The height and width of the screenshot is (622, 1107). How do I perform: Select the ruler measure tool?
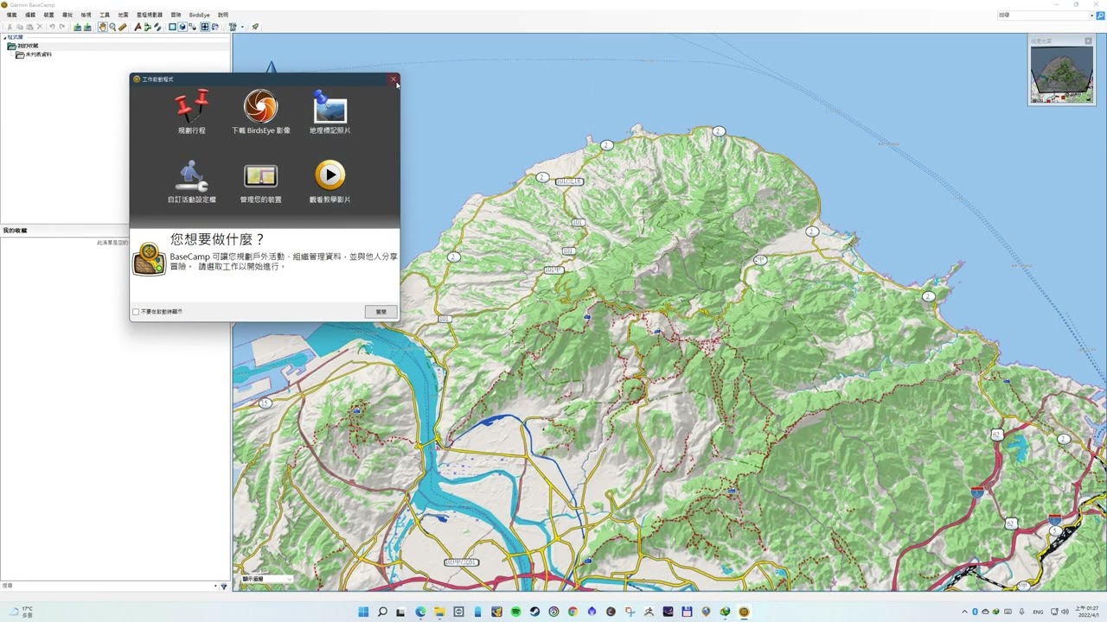coord(123,27)
